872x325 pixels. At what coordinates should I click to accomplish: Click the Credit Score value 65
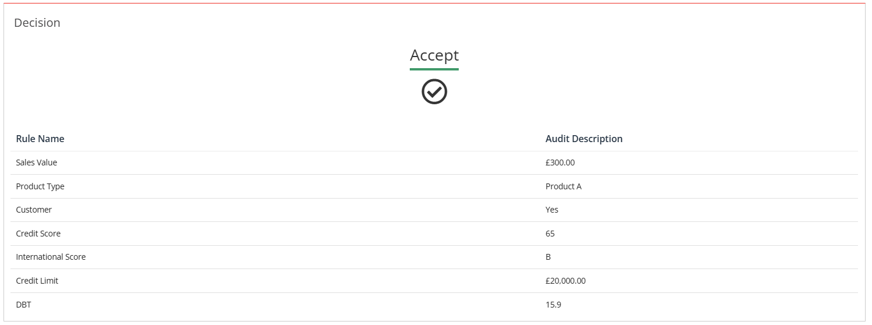point(550,234)
